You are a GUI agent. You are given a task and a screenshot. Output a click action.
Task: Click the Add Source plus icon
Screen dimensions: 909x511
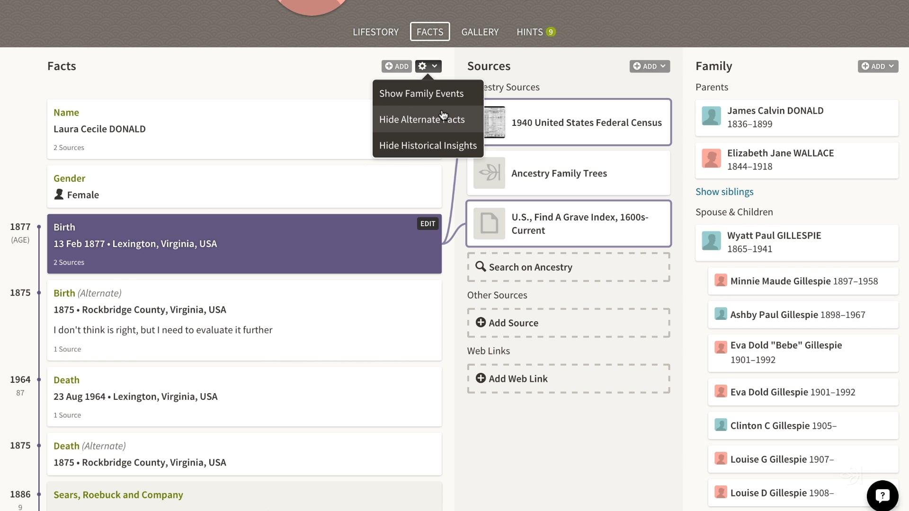(x=481, y=323)
